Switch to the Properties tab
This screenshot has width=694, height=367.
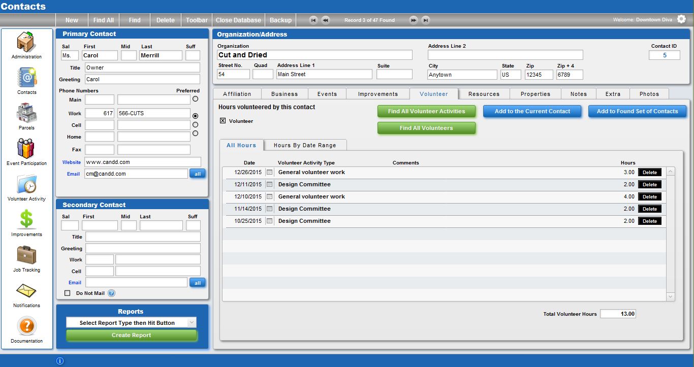click(535, 94)
